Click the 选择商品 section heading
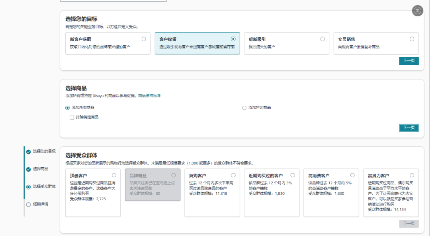The height and width of the screenshot is (236, 430). tap(76, 89)
